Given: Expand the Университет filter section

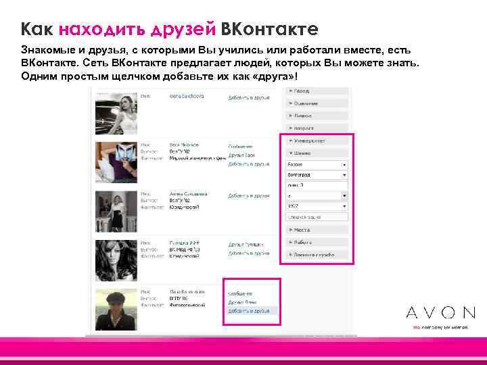Looking at the screenshot, I should pos(317,141).
